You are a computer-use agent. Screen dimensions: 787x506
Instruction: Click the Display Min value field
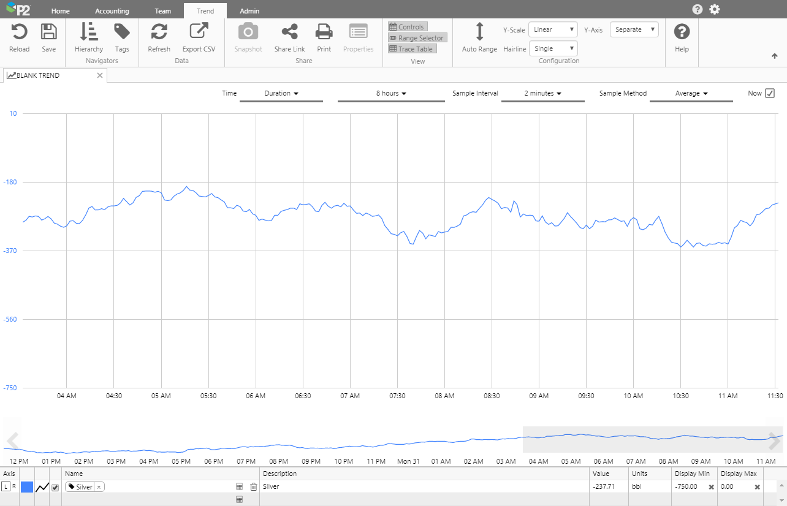pos(688,487)
